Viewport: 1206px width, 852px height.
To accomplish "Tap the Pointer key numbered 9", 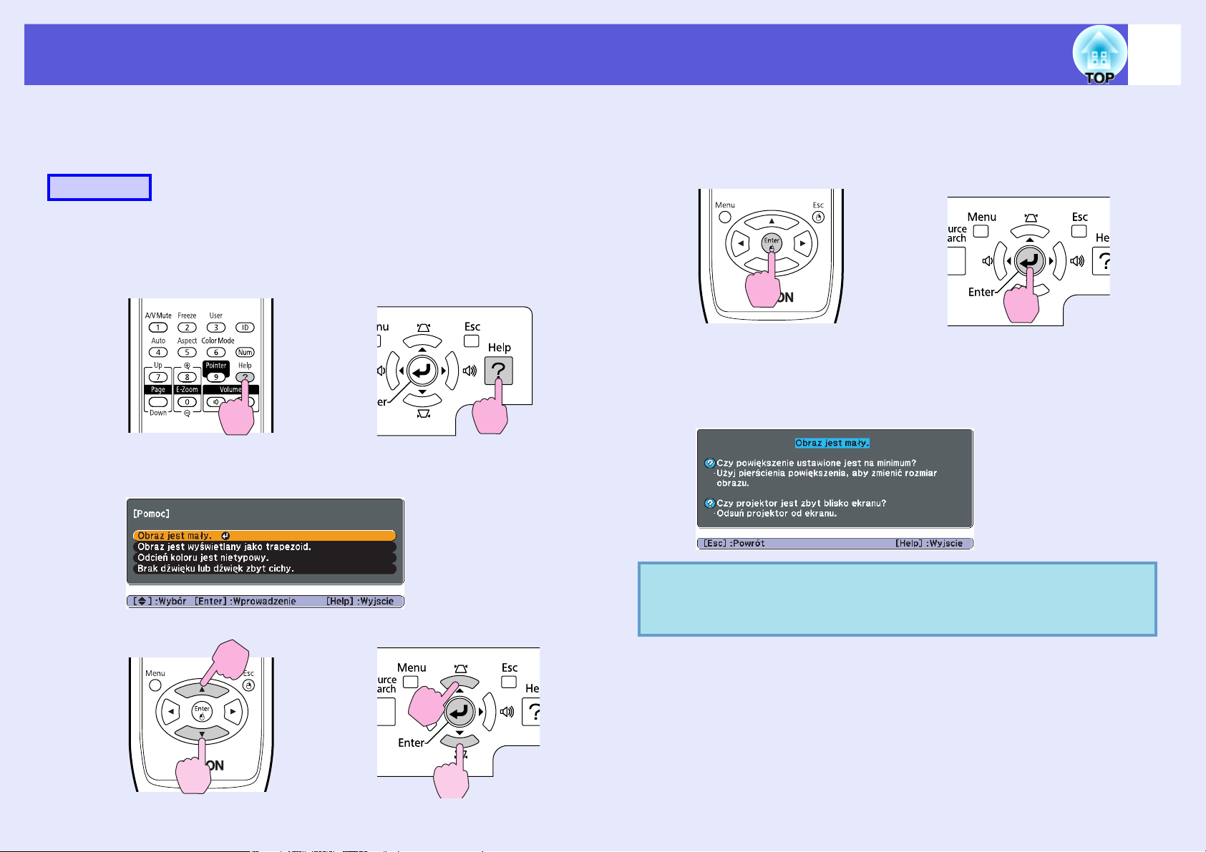I will (215, 377).
